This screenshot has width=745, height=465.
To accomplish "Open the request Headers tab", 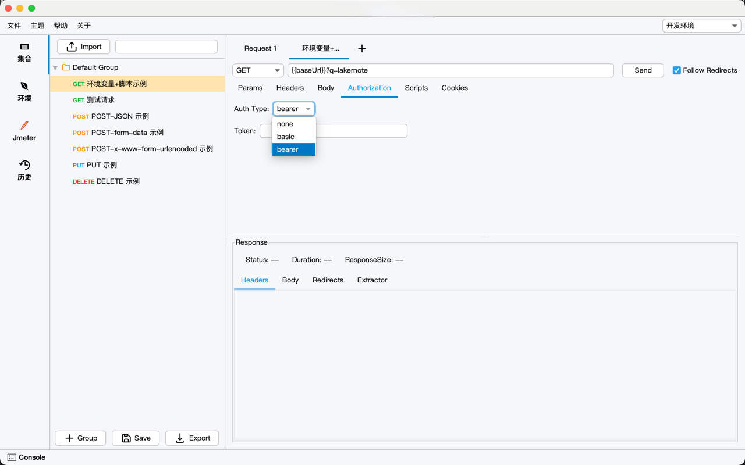I will click(290, 88).
